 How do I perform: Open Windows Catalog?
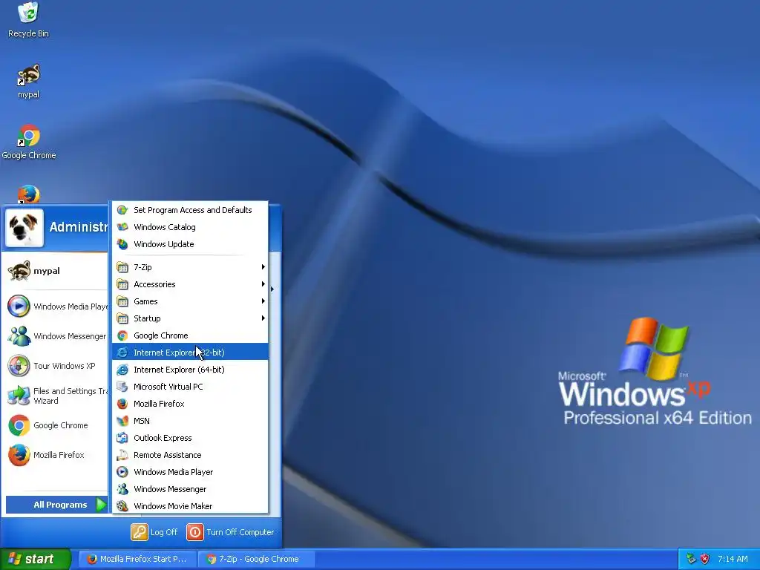point(190,227)
